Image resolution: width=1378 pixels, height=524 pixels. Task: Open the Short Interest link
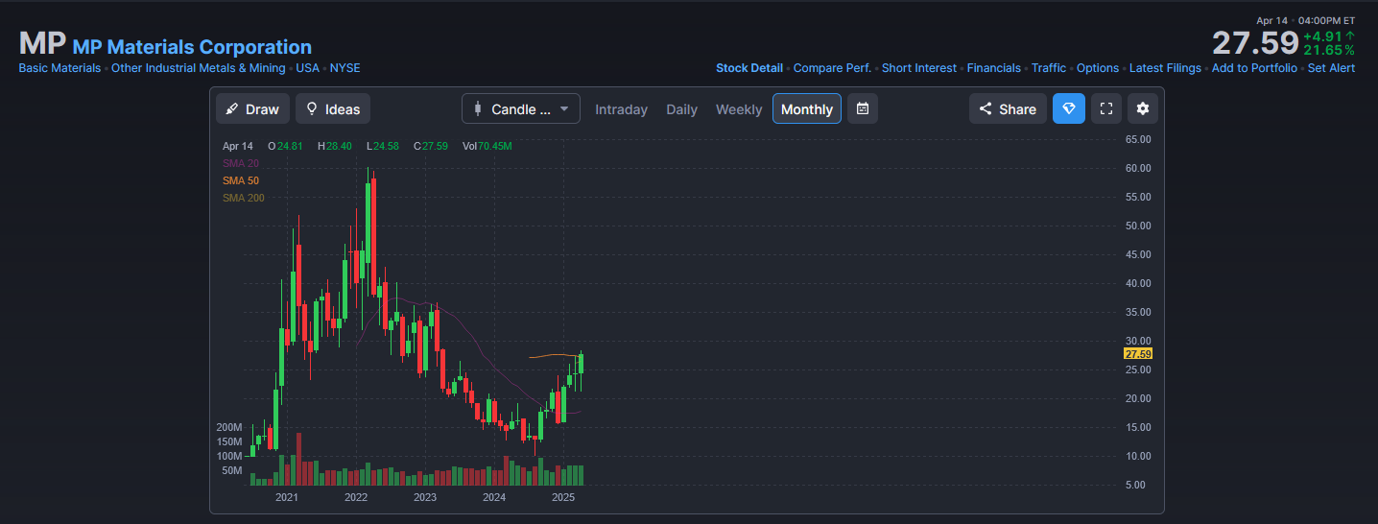[x=918, y=68]
